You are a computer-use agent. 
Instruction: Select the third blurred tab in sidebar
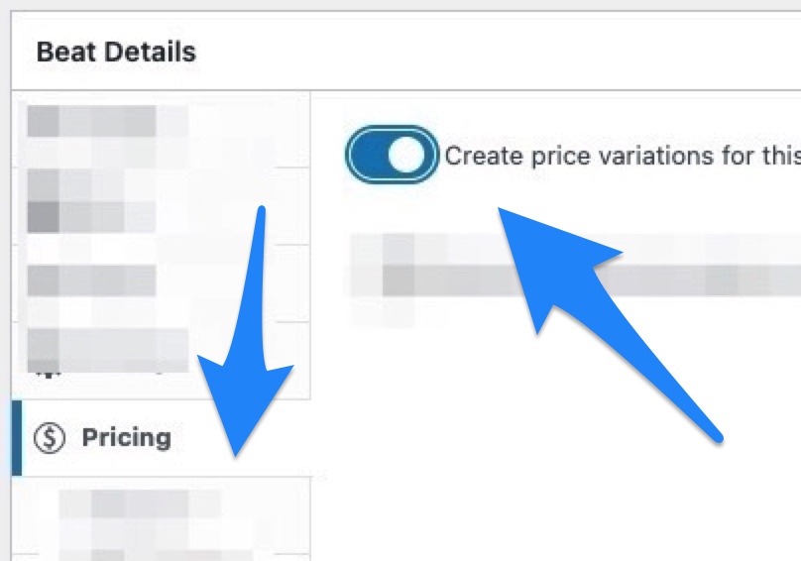[161, 283]
